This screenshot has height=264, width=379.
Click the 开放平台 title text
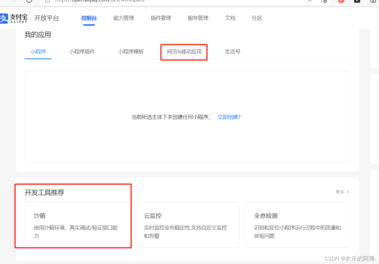coord(47,18)
